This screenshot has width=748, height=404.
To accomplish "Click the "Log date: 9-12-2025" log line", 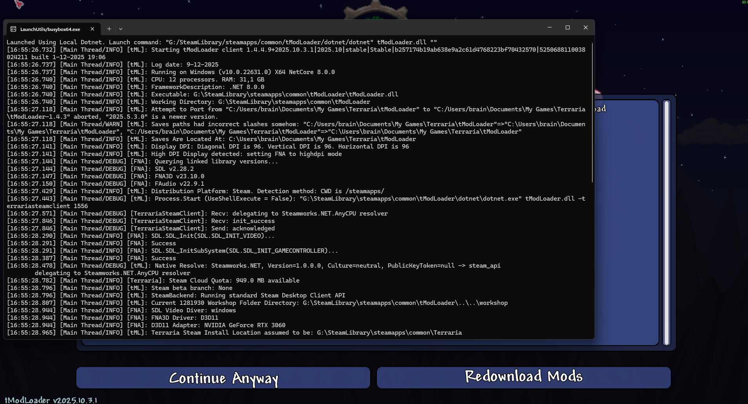I will click(x=113, y=65).
